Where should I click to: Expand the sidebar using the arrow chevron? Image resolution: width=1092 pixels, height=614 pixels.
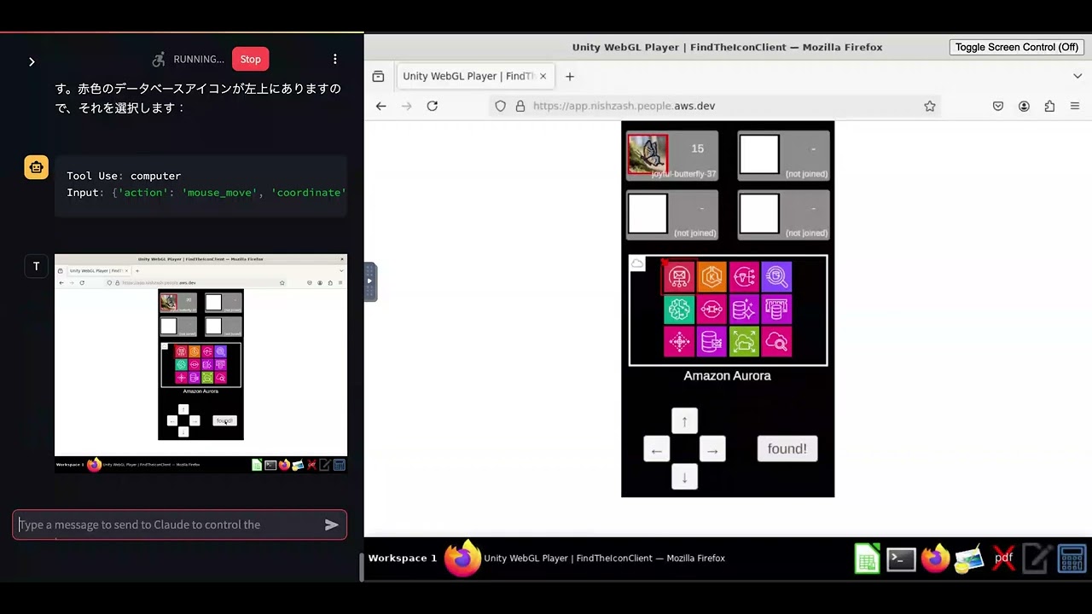[x=32, y=61]
